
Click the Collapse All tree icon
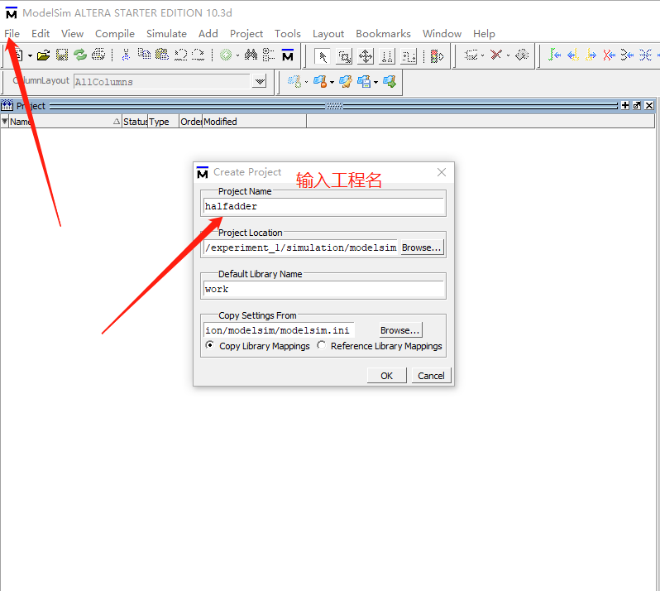coord(269,55)
